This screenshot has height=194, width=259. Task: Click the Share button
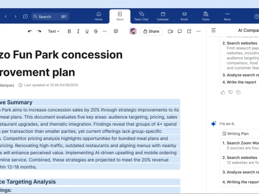151,31
